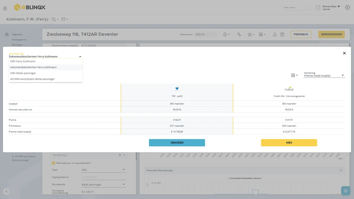Open the Type ORV dropdown

click(x=104, y=170)
